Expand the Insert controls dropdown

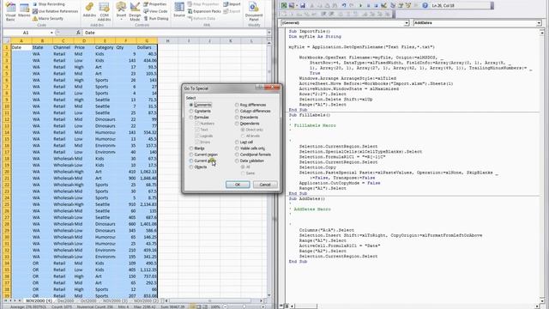click(121, 11)
